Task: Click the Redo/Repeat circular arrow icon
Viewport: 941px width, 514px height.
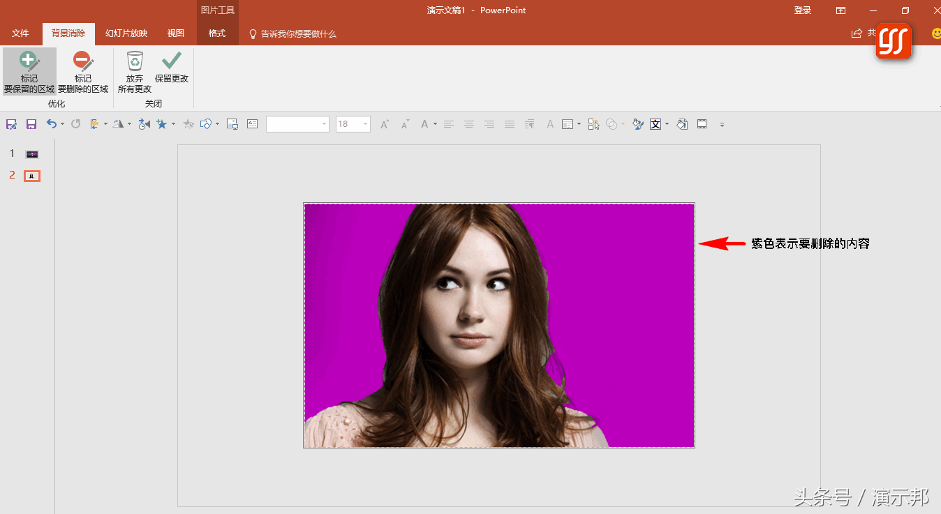Action: pyautogui.click(x=76, y=124)
